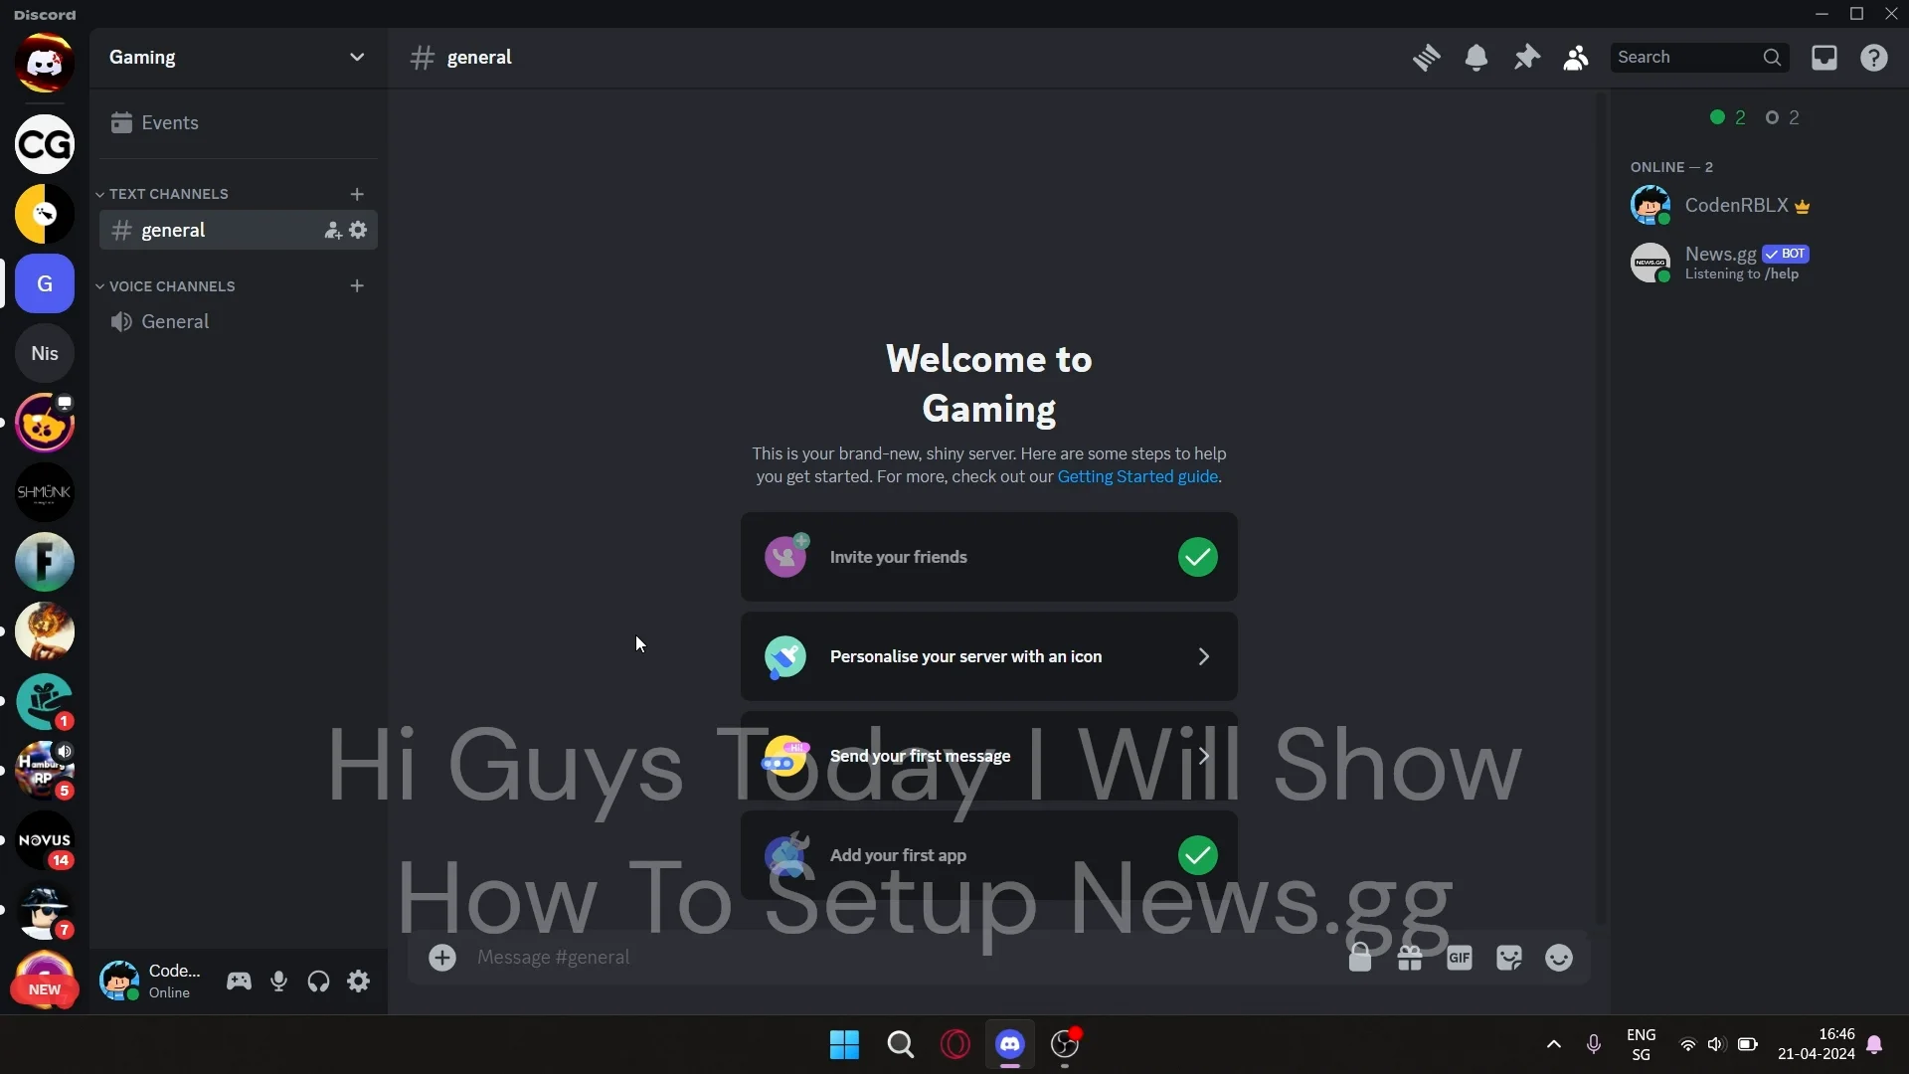Mute your microphone
Image resolution: width=1909 pixels, height=1074 pixels.
tap(278, 981)
